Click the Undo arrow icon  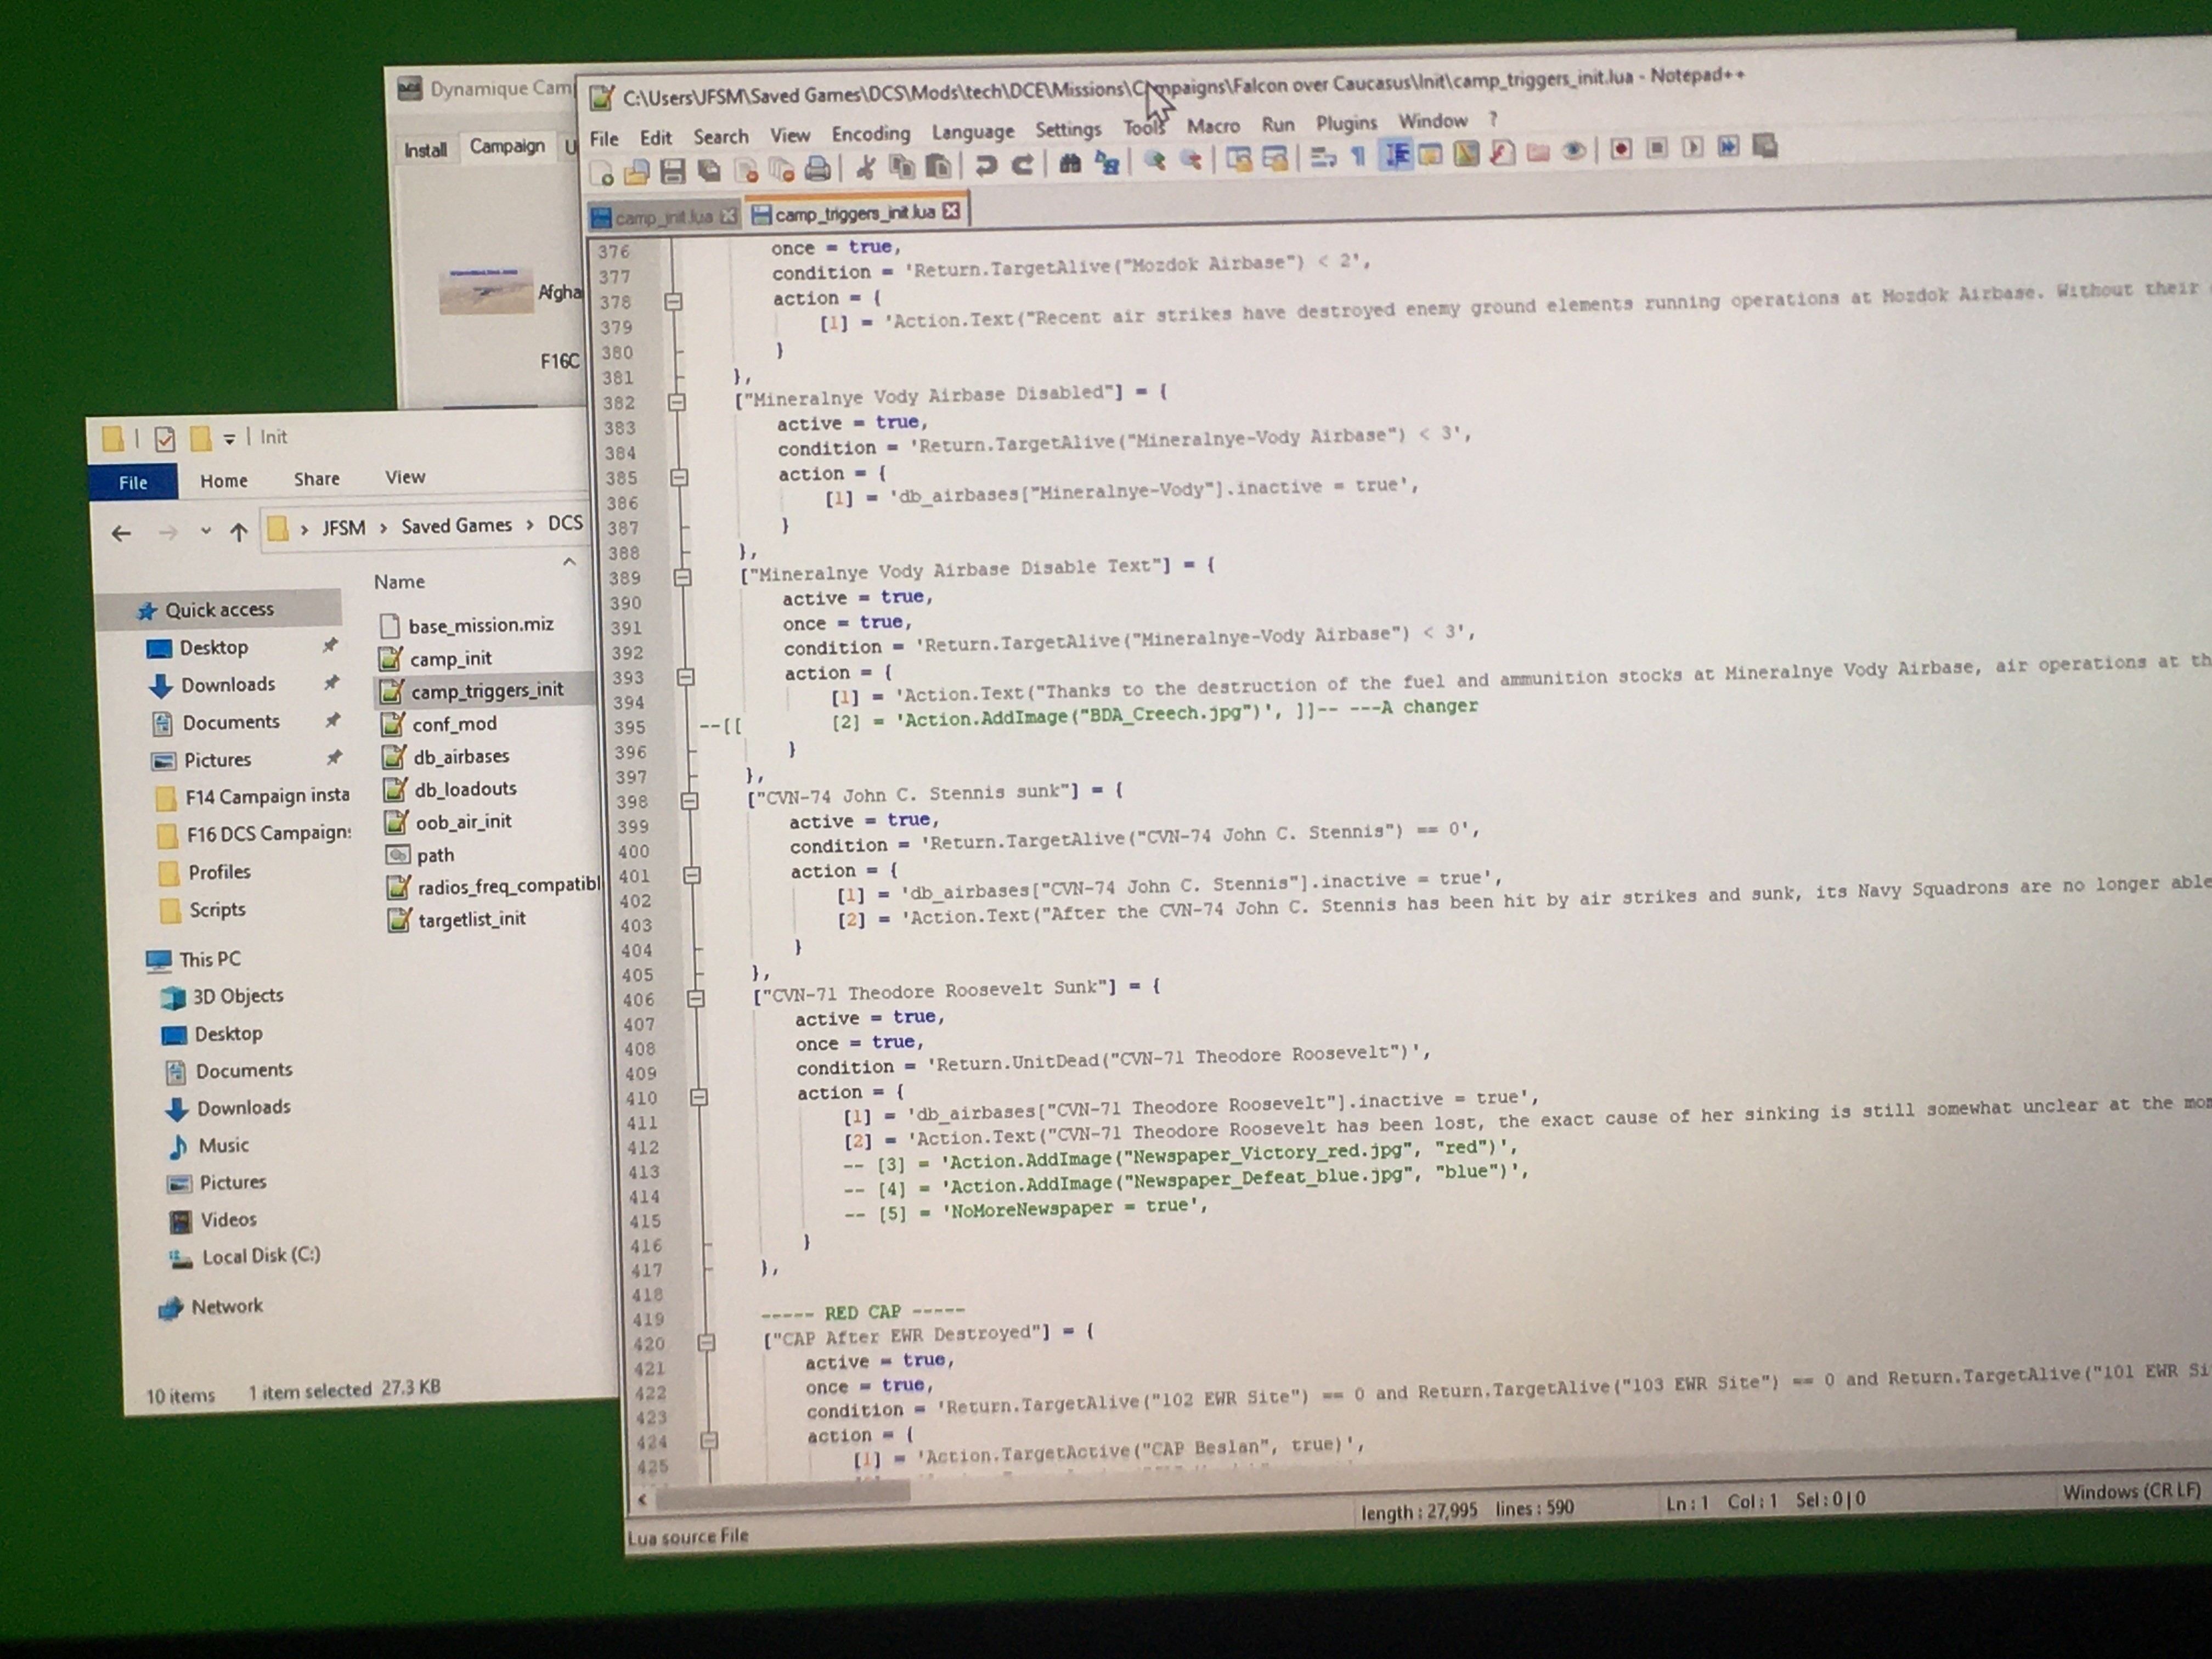click(x=985, y=165)
